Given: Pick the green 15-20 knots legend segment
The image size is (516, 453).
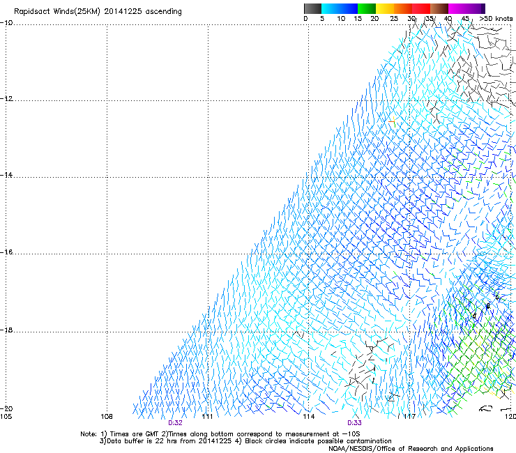Looking at the screenshot, I should [367, 8].
